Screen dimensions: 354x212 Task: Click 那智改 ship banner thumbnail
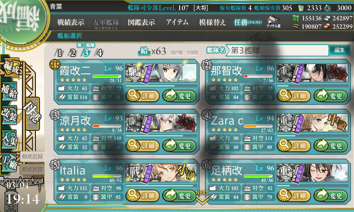(312, 73)
